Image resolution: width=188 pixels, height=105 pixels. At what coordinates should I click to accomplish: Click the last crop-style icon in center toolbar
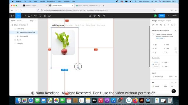(x=104, y=15)
